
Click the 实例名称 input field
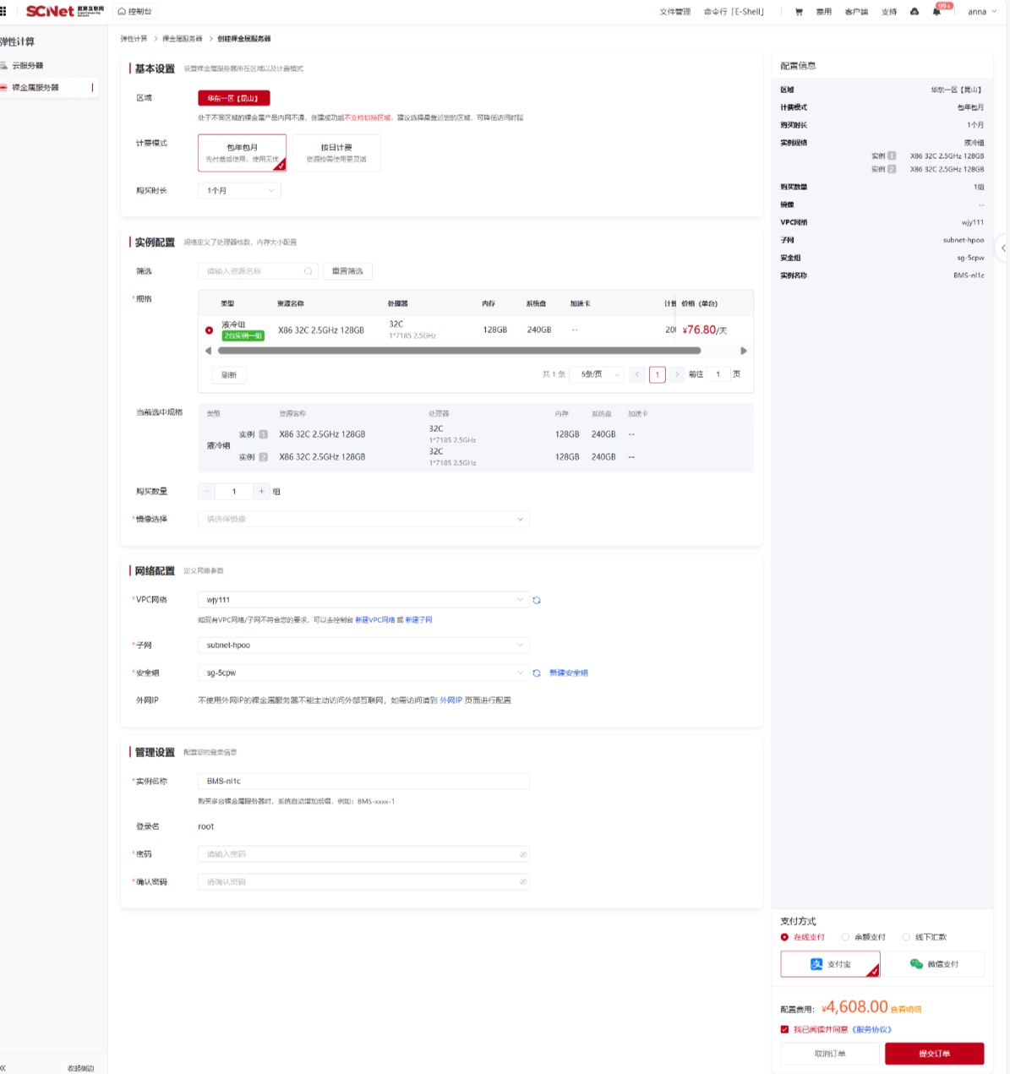363,781
